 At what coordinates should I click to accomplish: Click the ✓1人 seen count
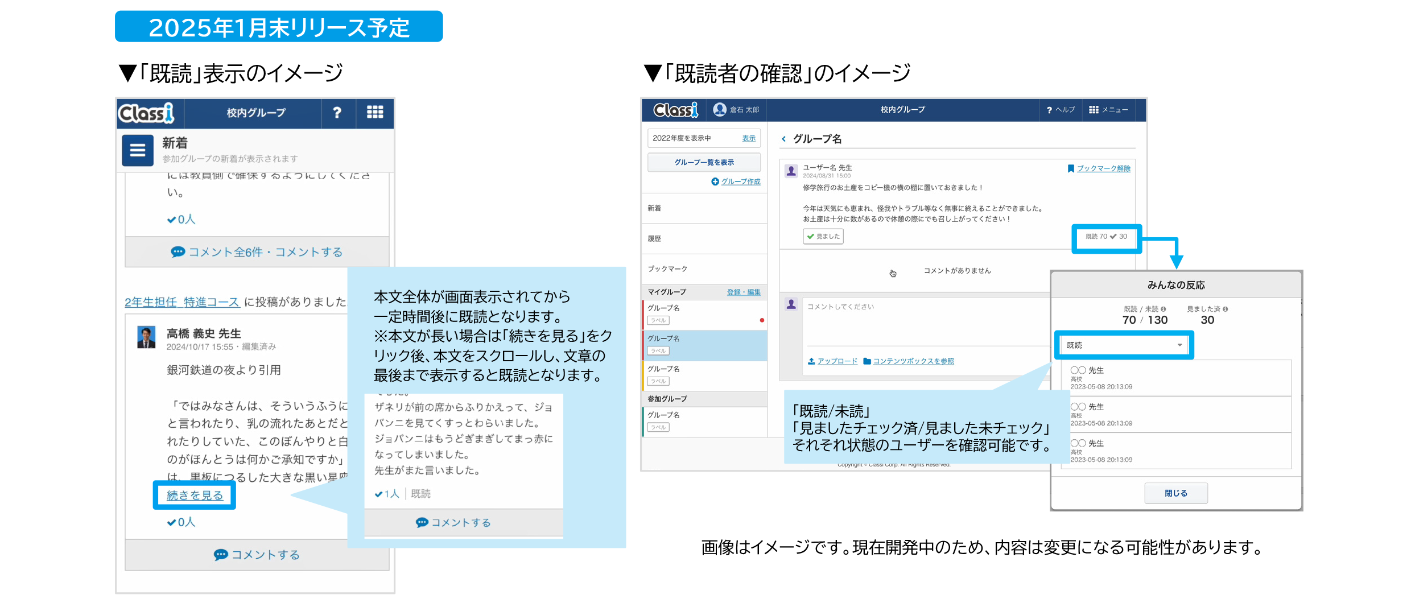(387, 494)
